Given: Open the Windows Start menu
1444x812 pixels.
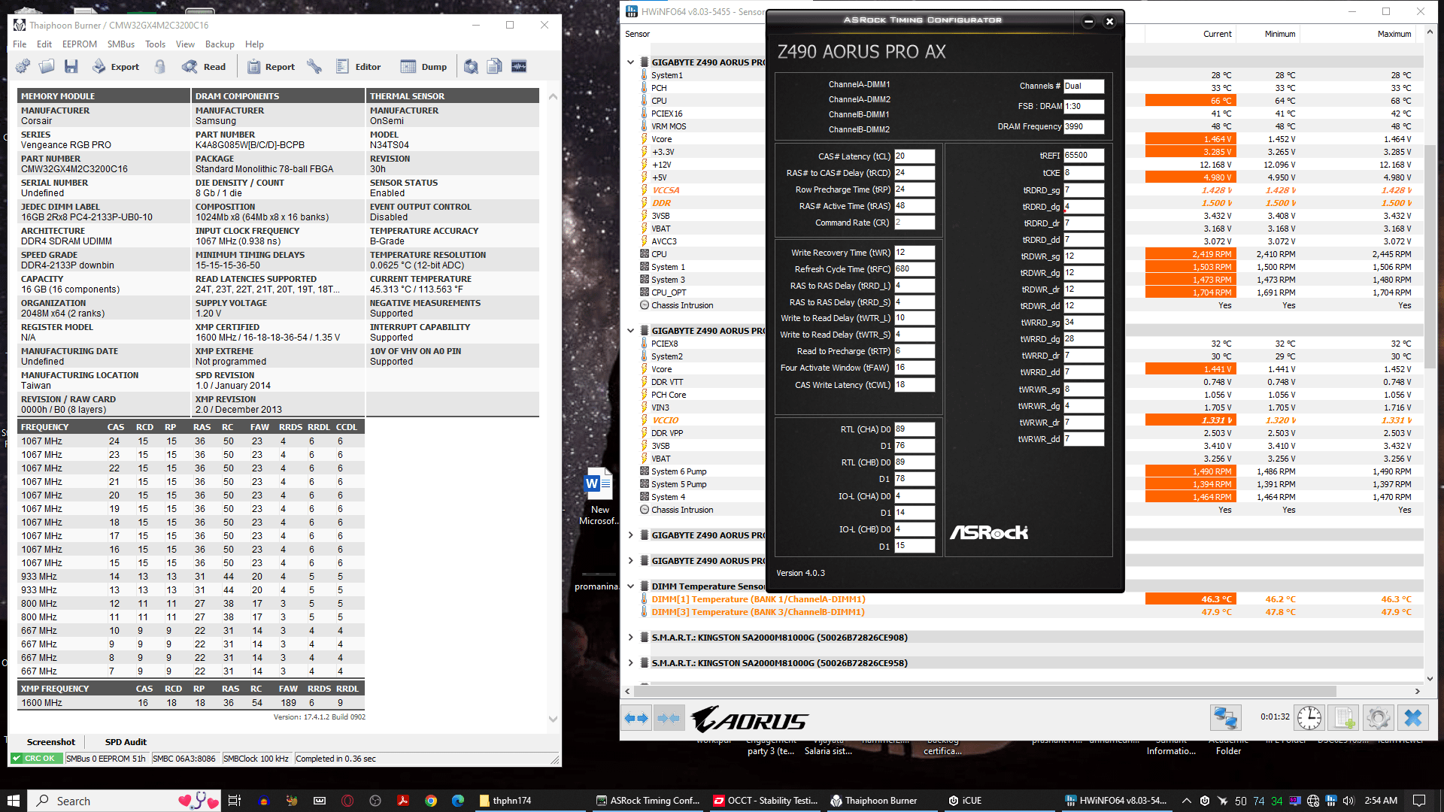Looking at the screenshot, I should pyautogui.click(x=13, y=801).
